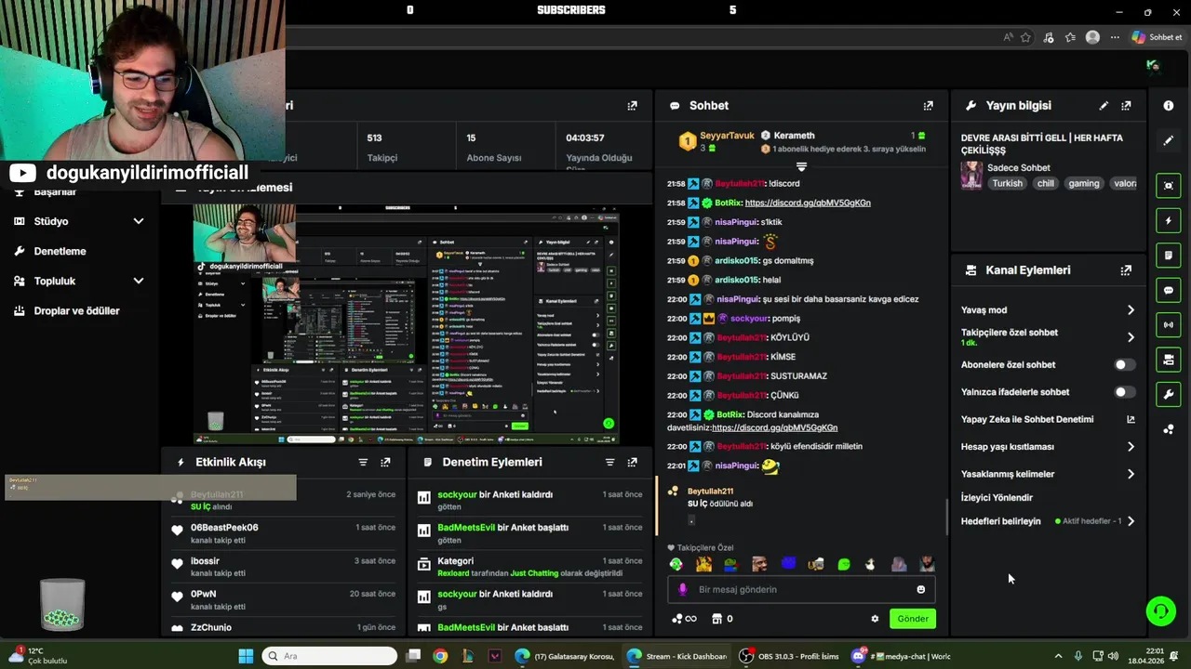Open the shop icon below chat input
The image size is (1191, 669).
[x=717, y=619]
